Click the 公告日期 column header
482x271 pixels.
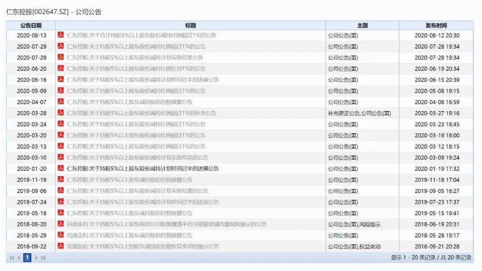[x=30, y=25]
